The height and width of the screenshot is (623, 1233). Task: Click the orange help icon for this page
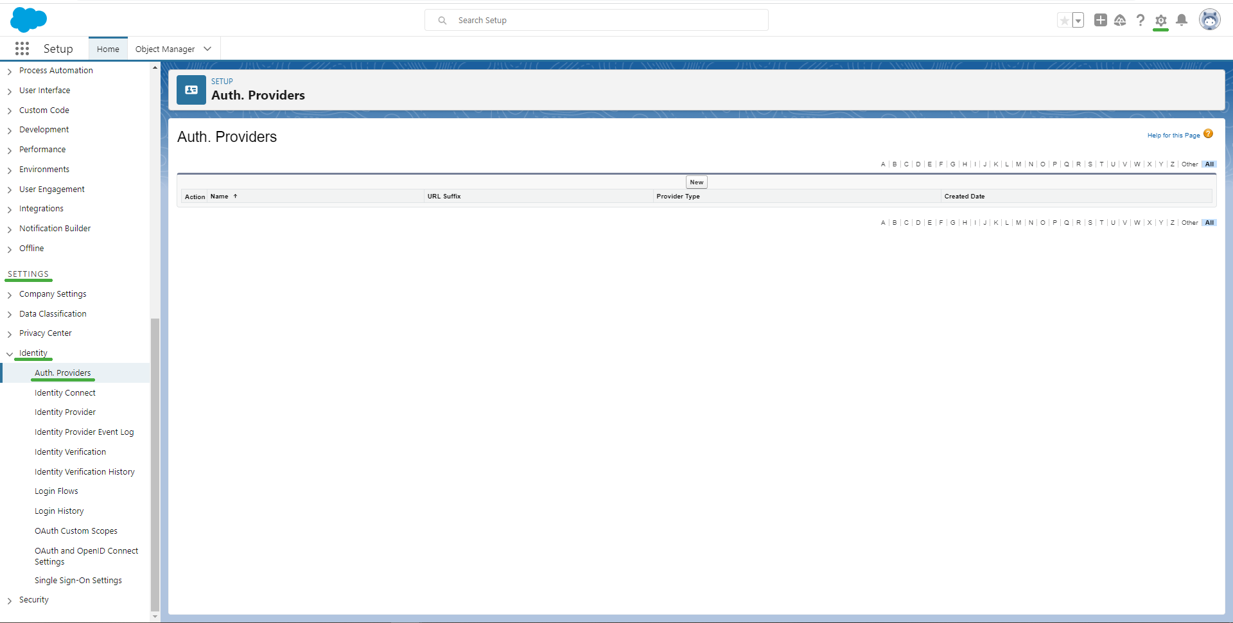1208,134
